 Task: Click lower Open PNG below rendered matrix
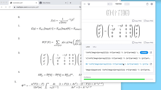pyautogui.click(x=148, y=42)
